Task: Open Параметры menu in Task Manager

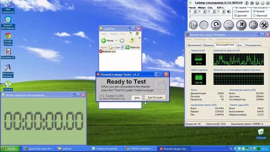Action: point(200,39)
